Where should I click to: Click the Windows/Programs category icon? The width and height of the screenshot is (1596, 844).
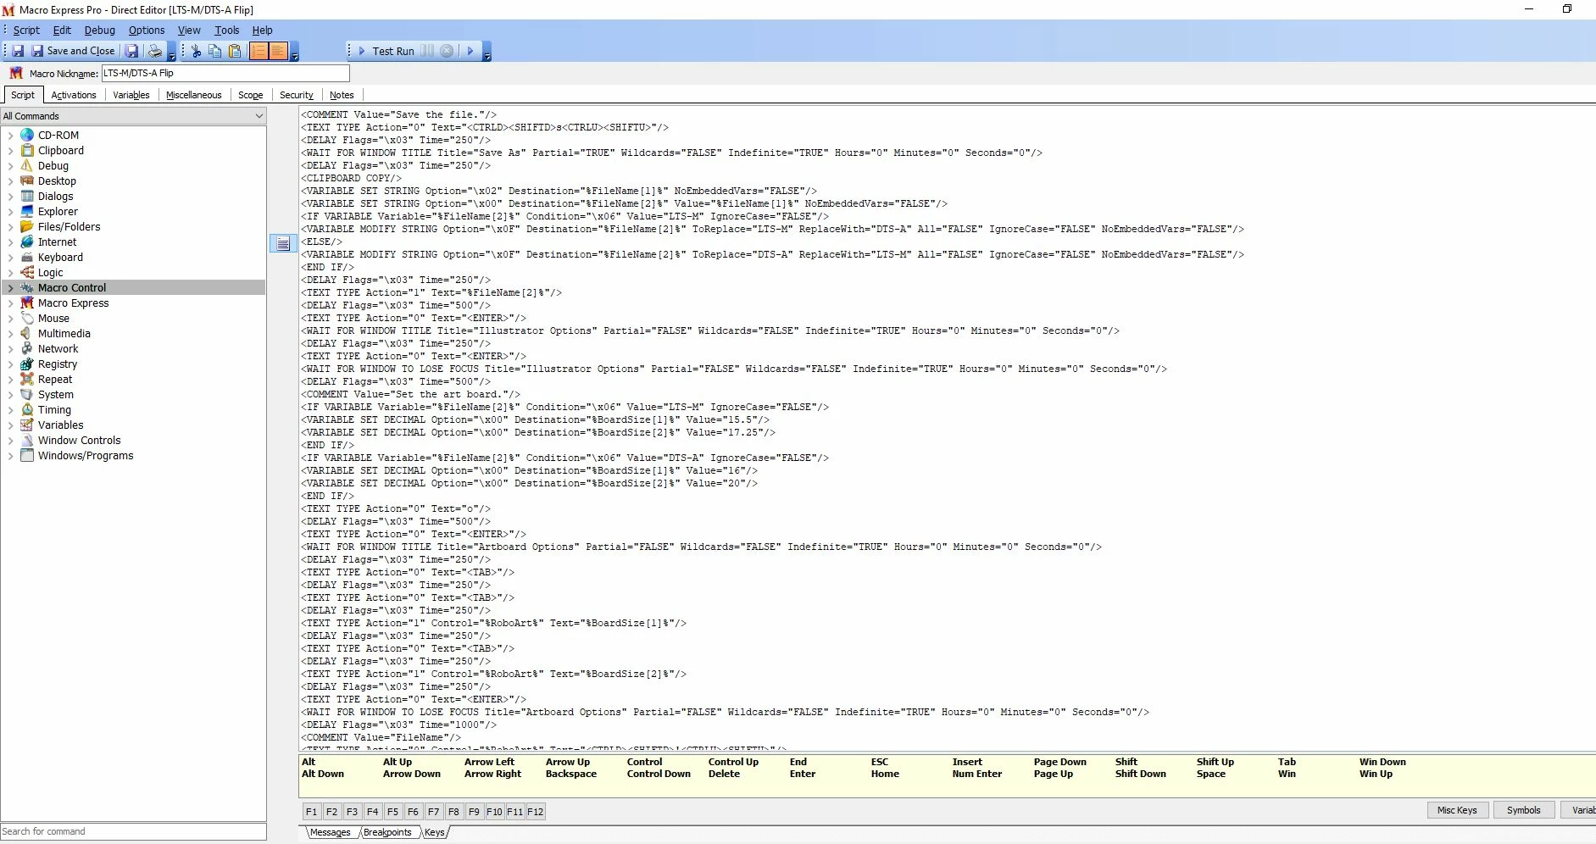pos(27,455)
